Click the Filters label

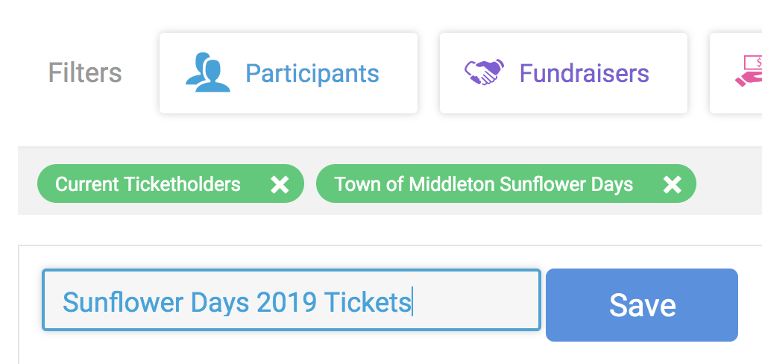point(85,73)
